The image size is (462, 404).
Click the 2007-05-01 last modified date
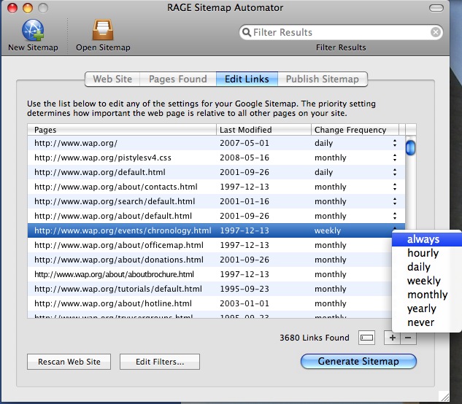245,143
